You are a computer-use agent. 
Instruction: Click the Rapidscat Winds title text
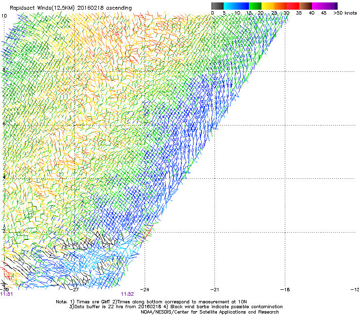[71, 8]
